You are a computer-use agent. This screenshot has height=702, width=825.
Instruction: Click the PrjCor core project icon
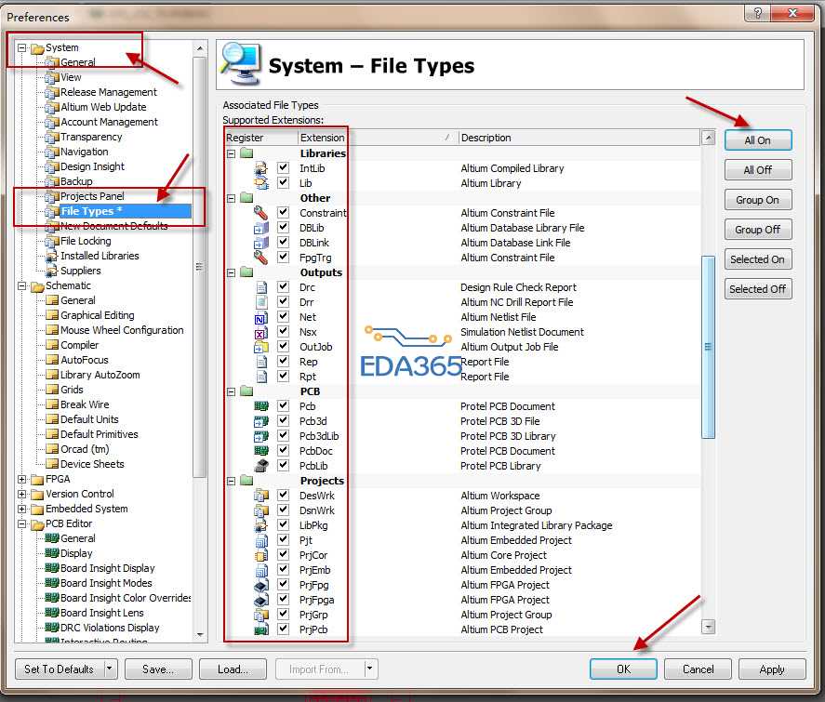pyautogui.click(x=261, y=555)
